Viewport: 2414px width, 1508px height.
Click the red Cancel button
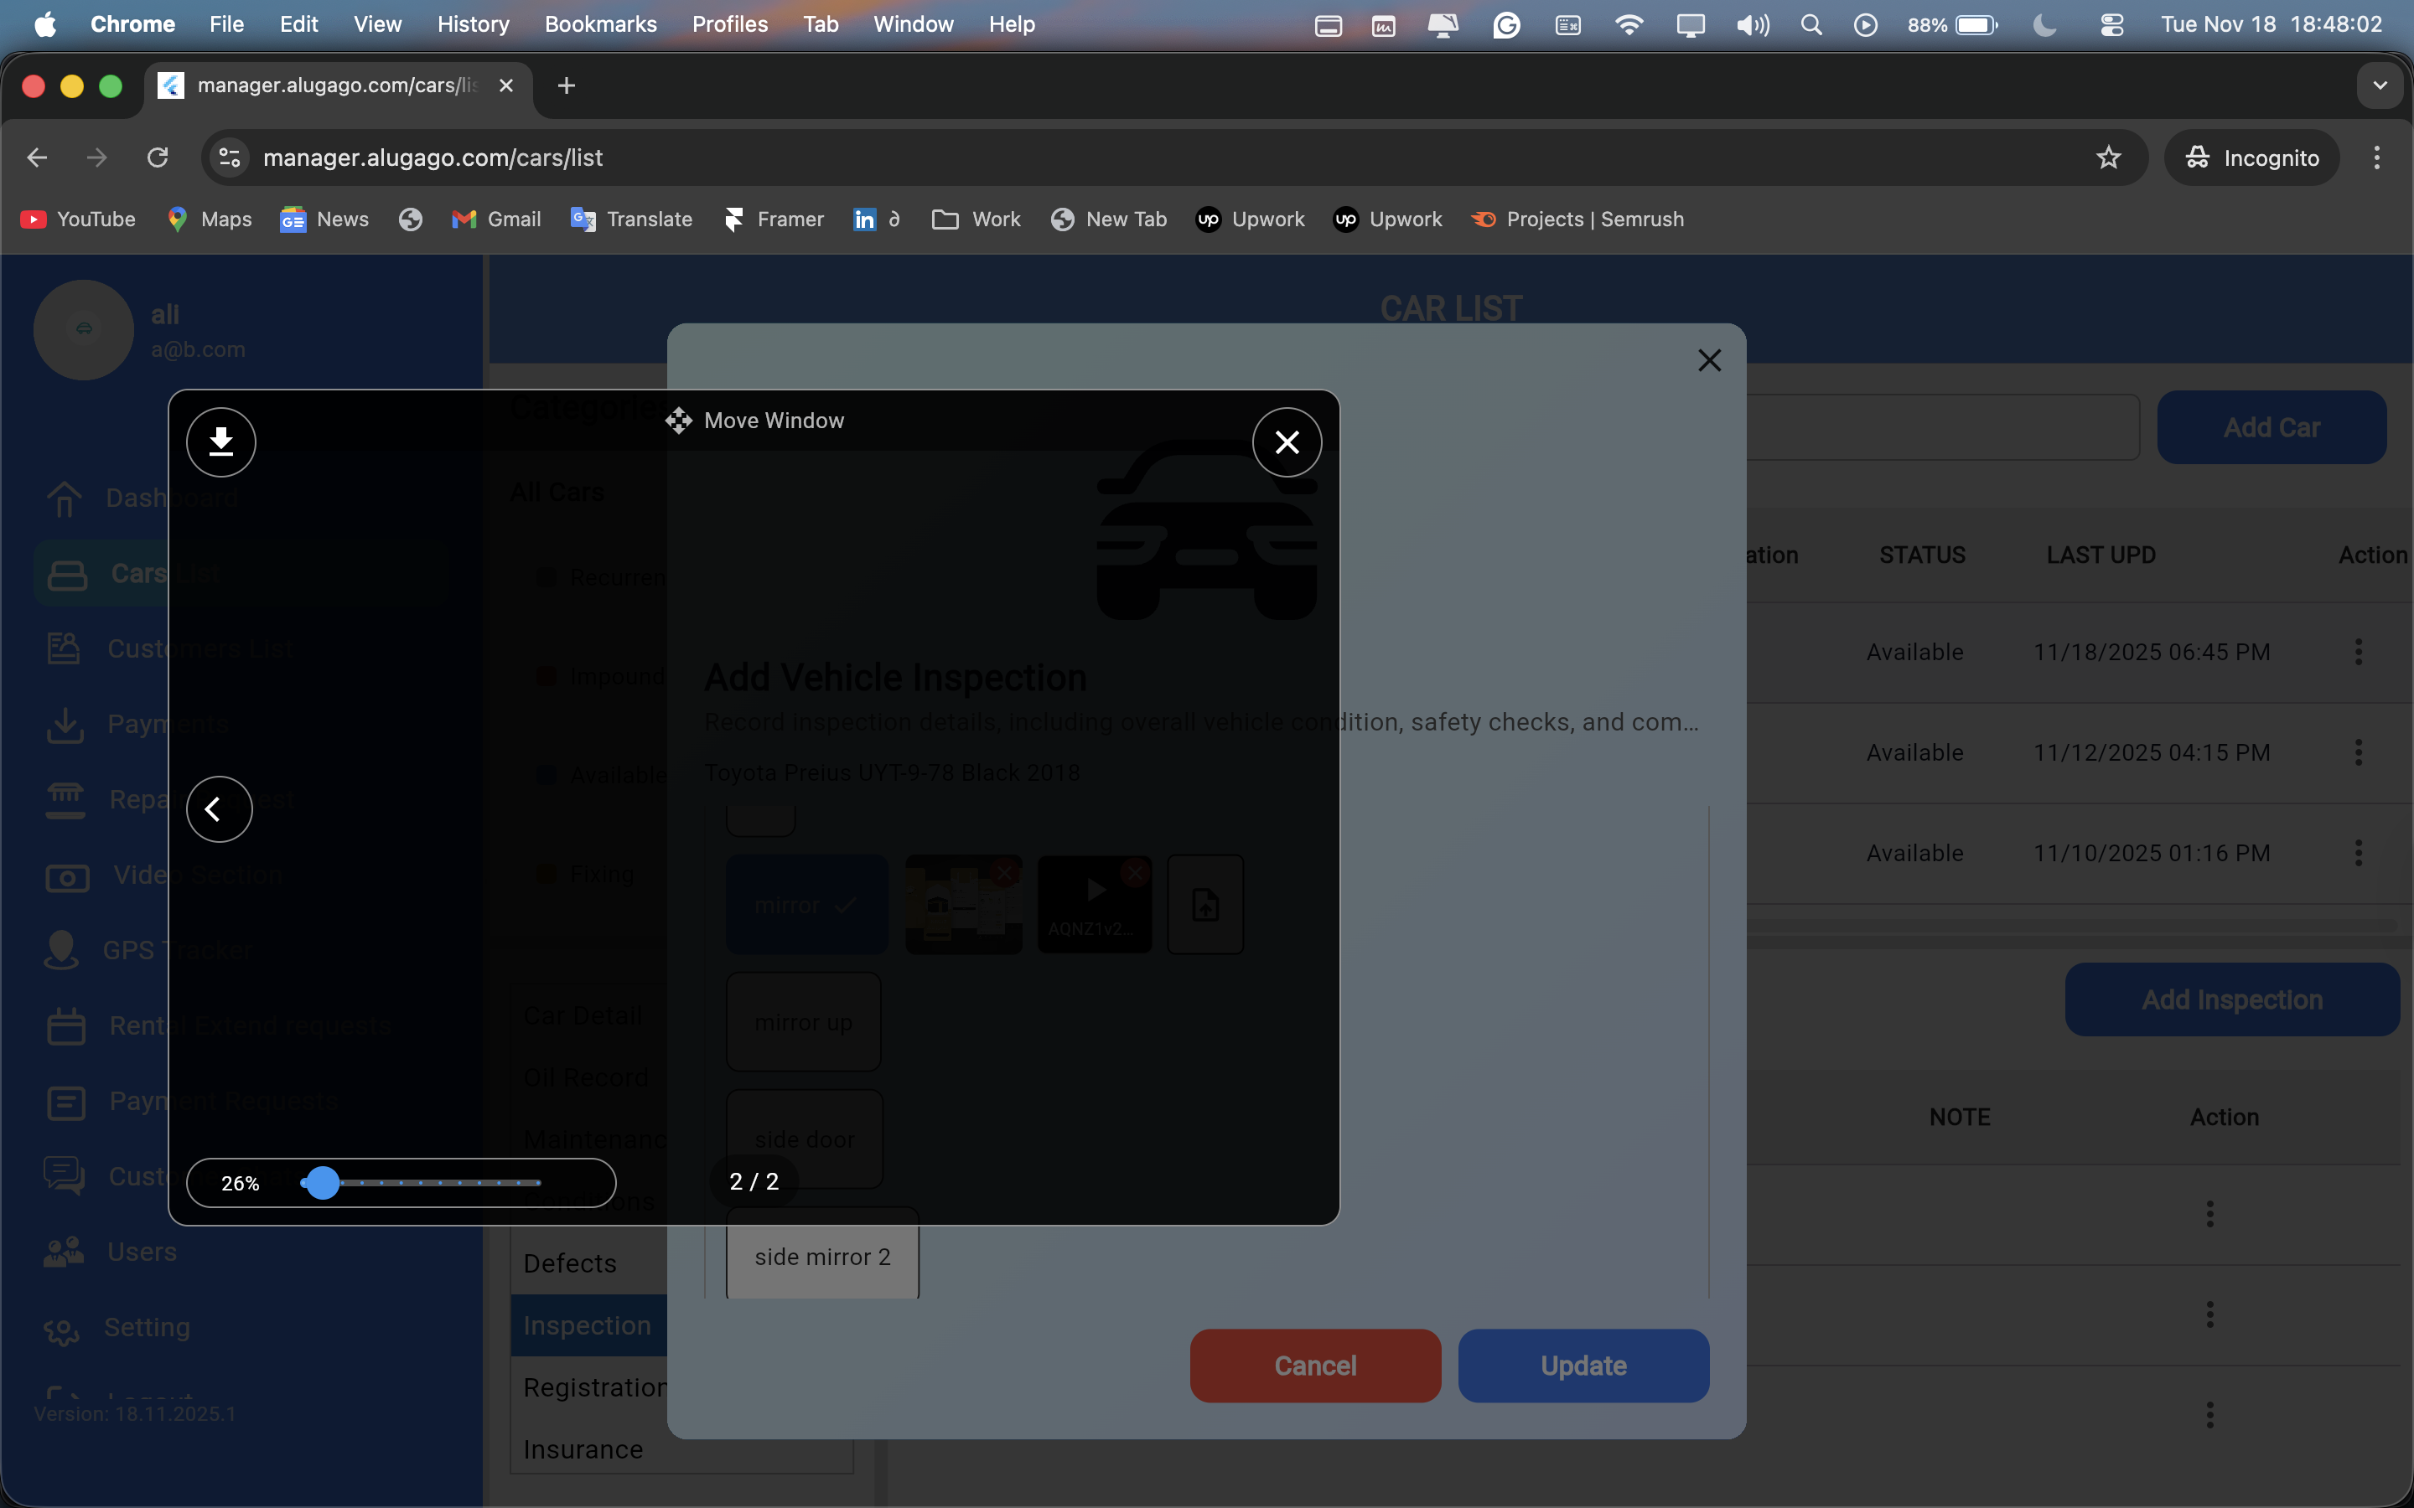(1315, 1366)
